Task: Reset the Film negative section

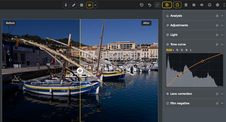Action: click(217, 103)
